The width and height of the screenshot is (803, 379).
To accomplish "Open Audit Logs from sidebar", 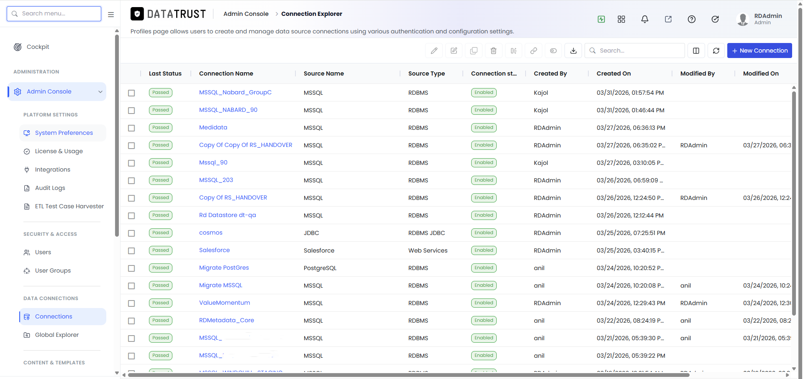I will pos(50,188).
